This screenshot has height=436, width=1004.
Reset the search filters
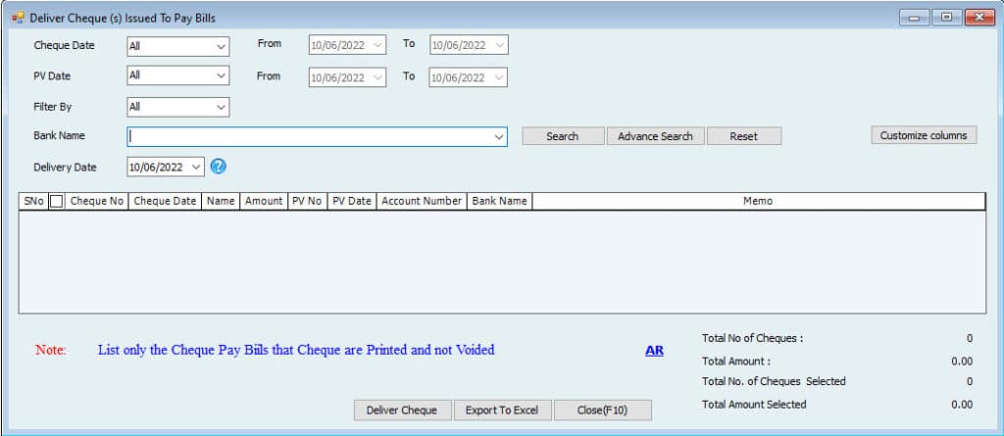[x=743, y=136]
